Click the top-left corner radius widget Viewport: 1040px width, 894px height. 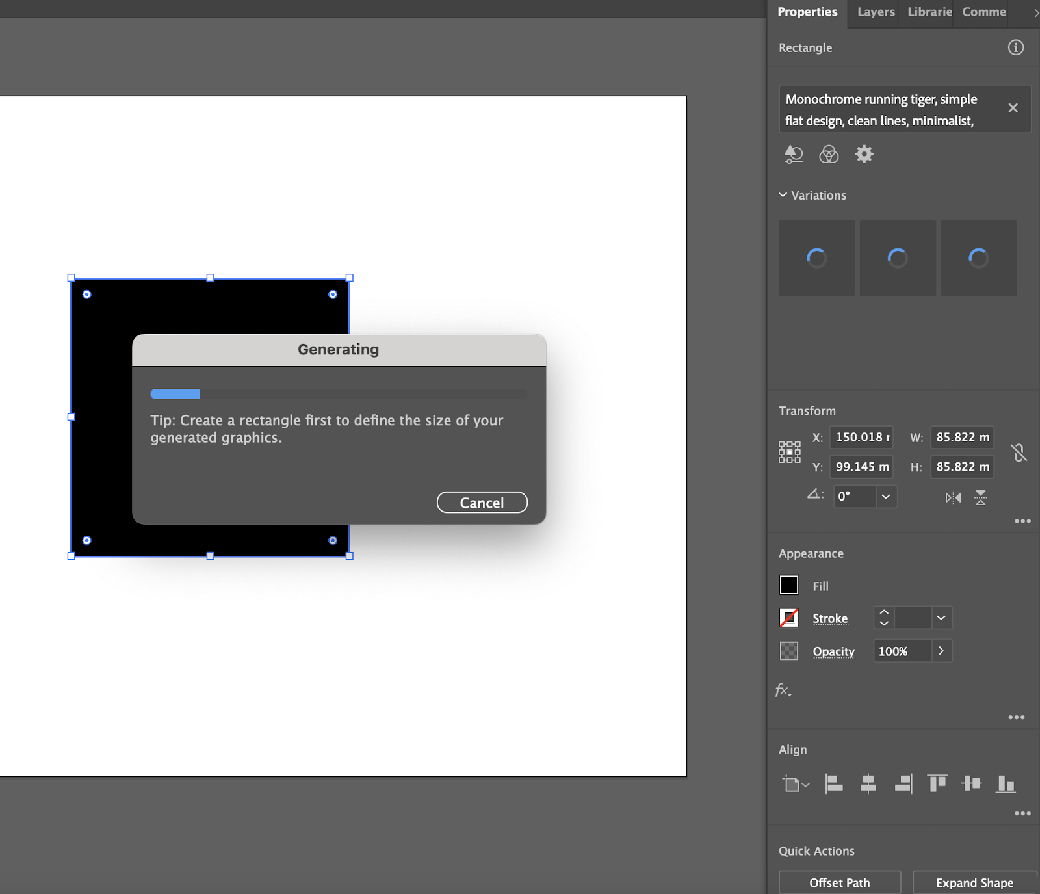pyautogui.click(x=86, y=295)
